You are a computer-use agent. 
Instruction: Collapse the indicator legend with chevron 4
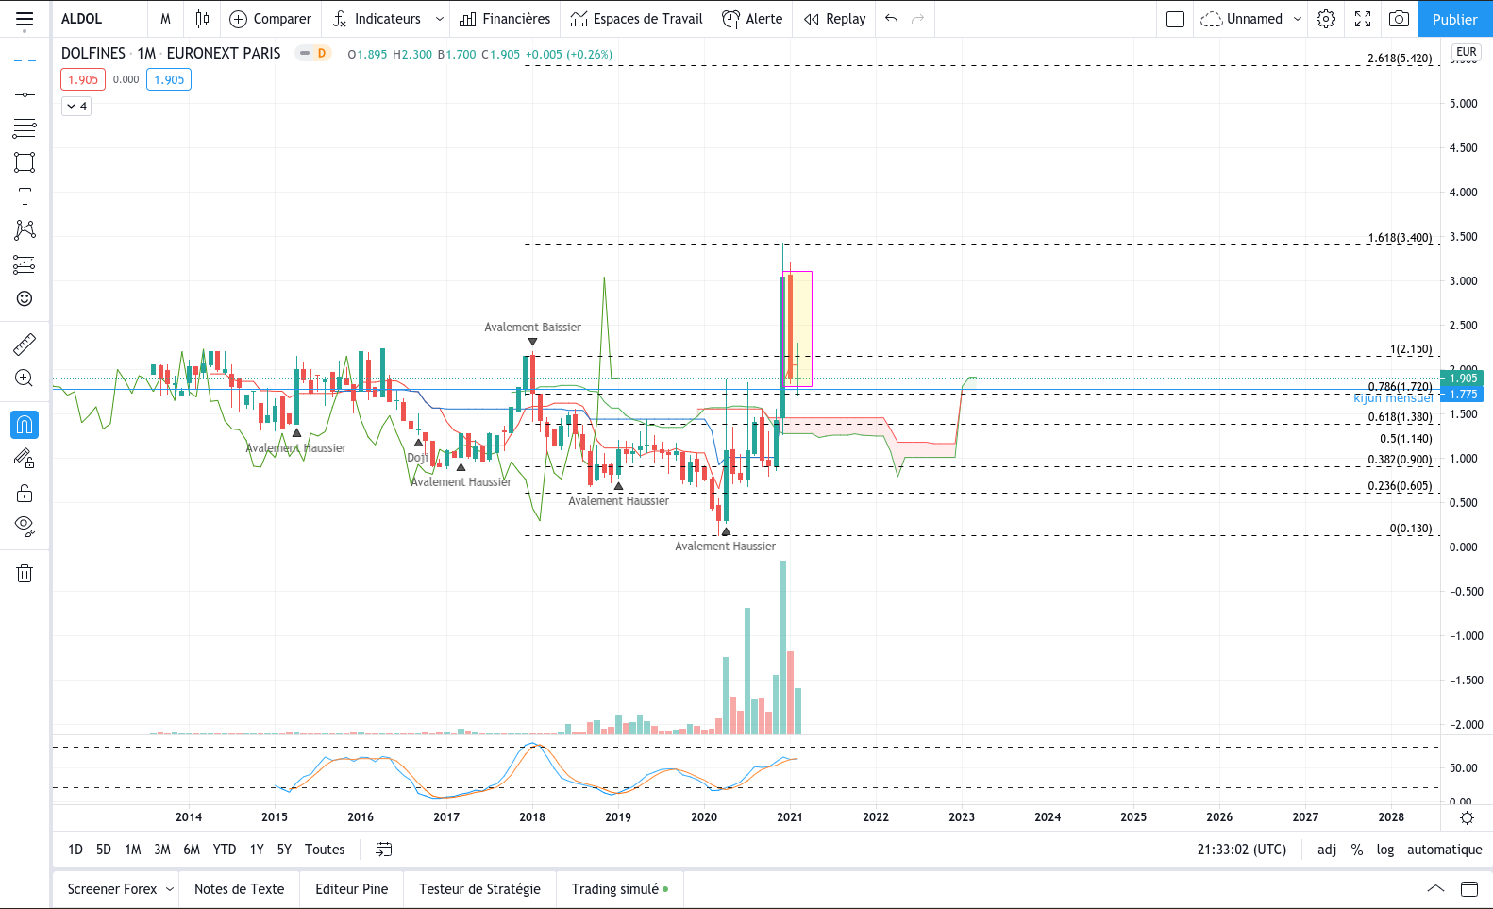pyautogui.click(x=76, y=107)
